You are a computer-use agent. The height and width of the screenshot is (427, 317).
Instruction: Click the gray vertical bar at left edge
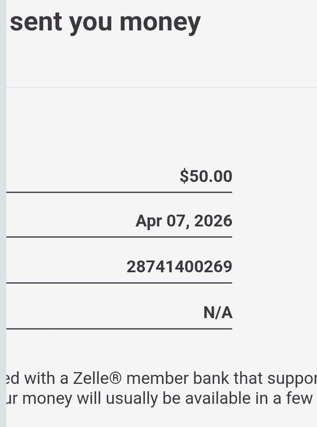pos(3,213)
